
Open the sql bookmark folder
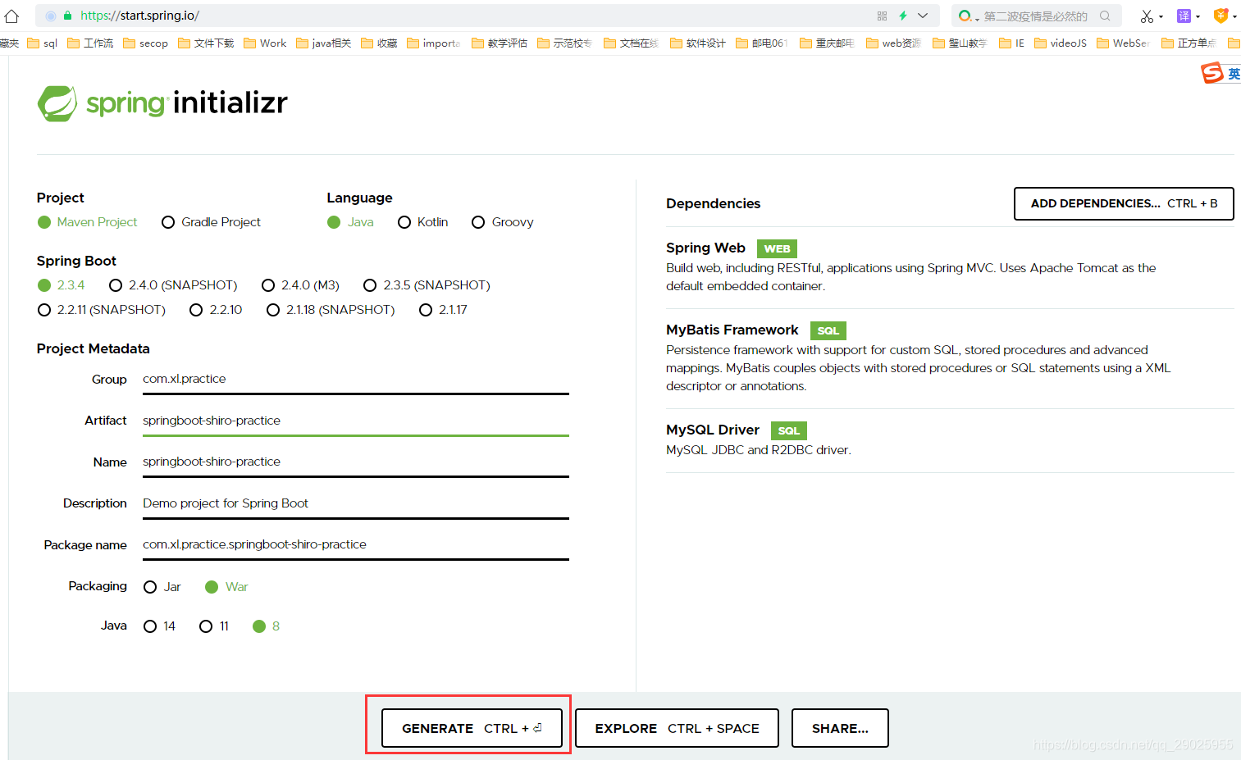coord(43,43)
